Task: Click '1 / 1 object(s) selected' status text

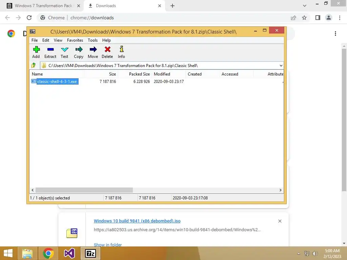Action: (x=50, y=198)
